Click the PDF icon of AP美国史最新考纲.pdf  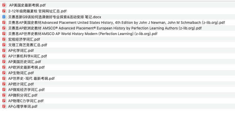[x=4, y=5]
